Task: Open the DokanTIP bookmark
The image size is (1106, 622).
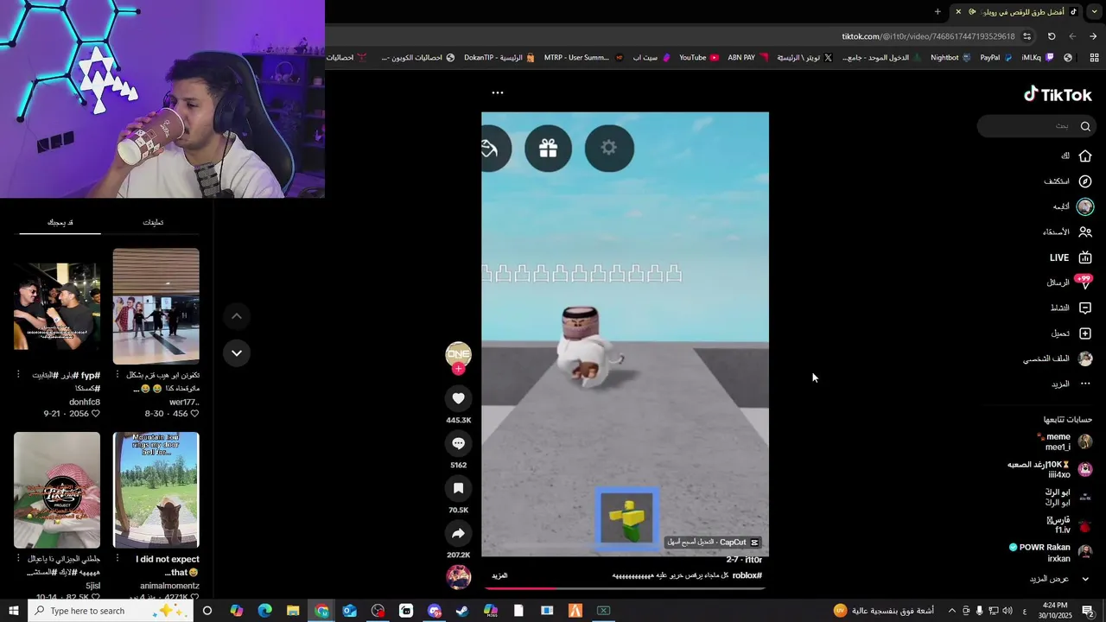Action: click(499, 58)
